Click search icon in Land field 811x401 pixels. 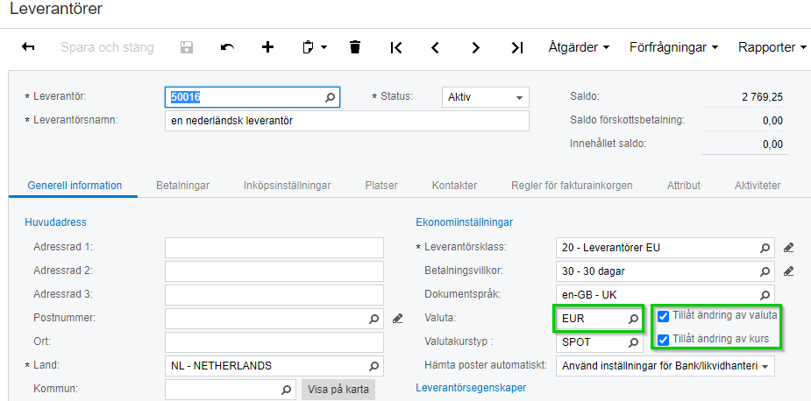tap(373, 366)
